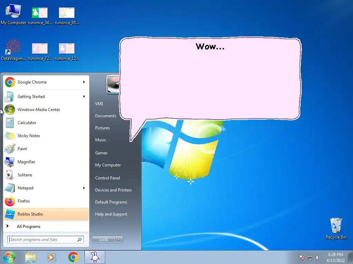
Task: Start Solitaire game
Action: (46, 175)
